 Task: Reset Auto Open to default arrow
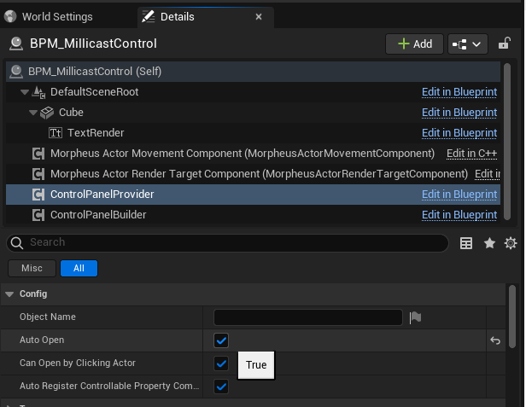[494, 340]
